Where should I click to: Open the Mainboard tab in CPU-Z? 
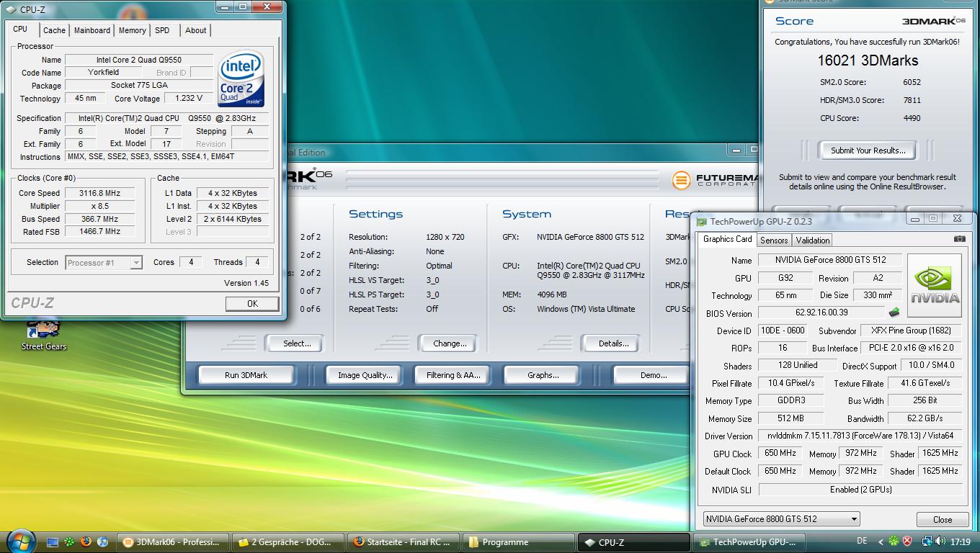tap(92, 30)
